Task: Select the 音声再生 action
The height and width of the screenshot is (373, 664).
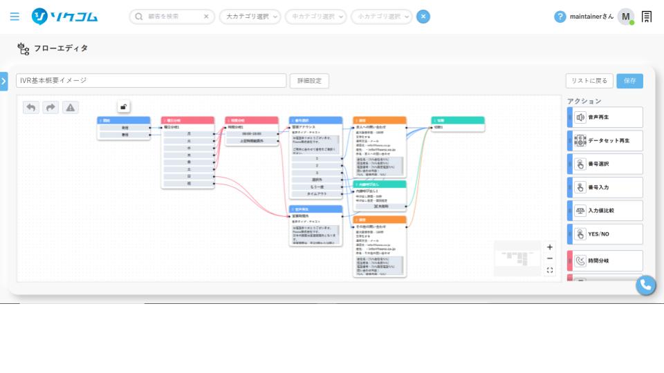Action: [607, 117]
